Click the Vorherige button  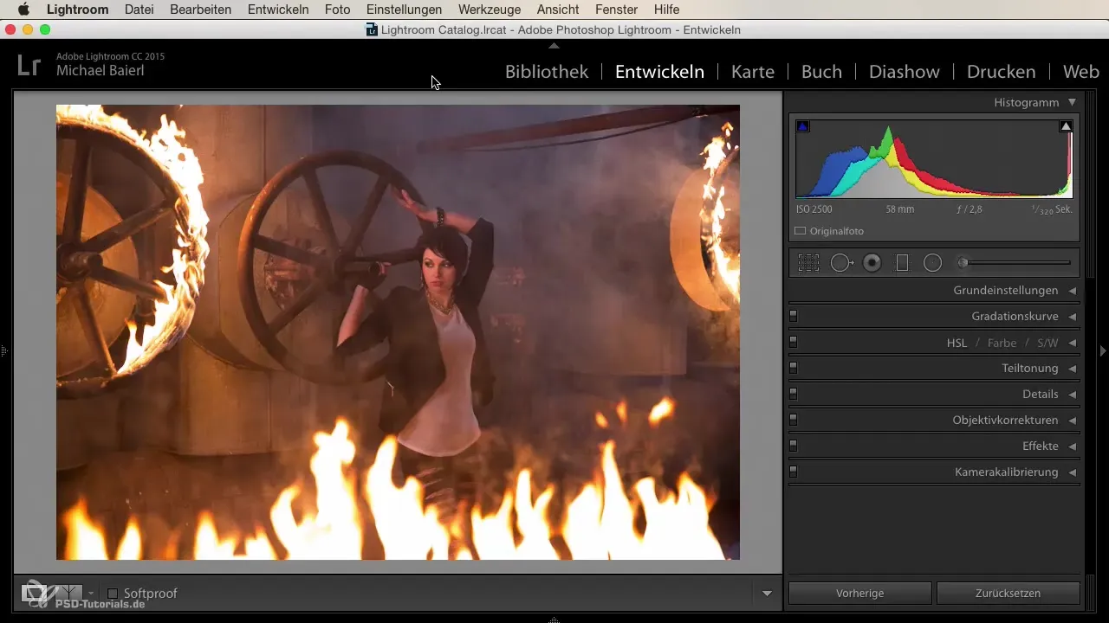point(860,594)
